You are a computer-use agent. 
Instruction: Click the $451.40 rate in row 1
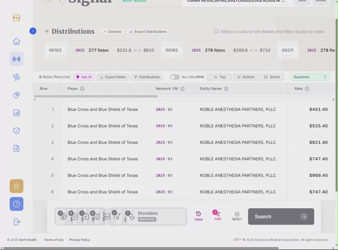319,109
